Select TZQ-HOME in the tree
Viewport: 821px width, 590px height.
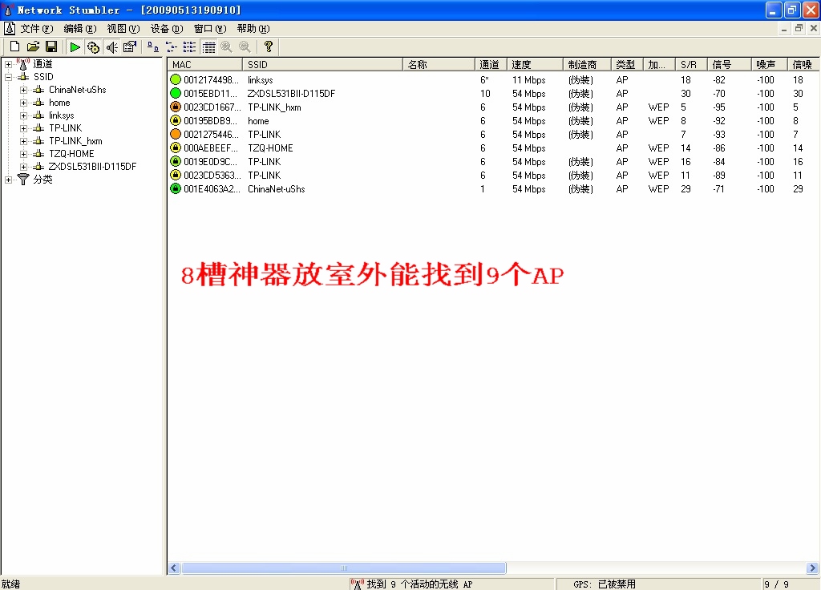pyautogui.click(x=71, y=154)
